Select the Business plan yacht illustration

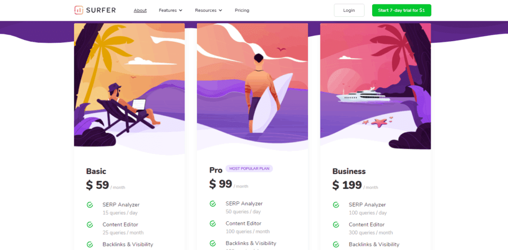(x=376, y=86)
